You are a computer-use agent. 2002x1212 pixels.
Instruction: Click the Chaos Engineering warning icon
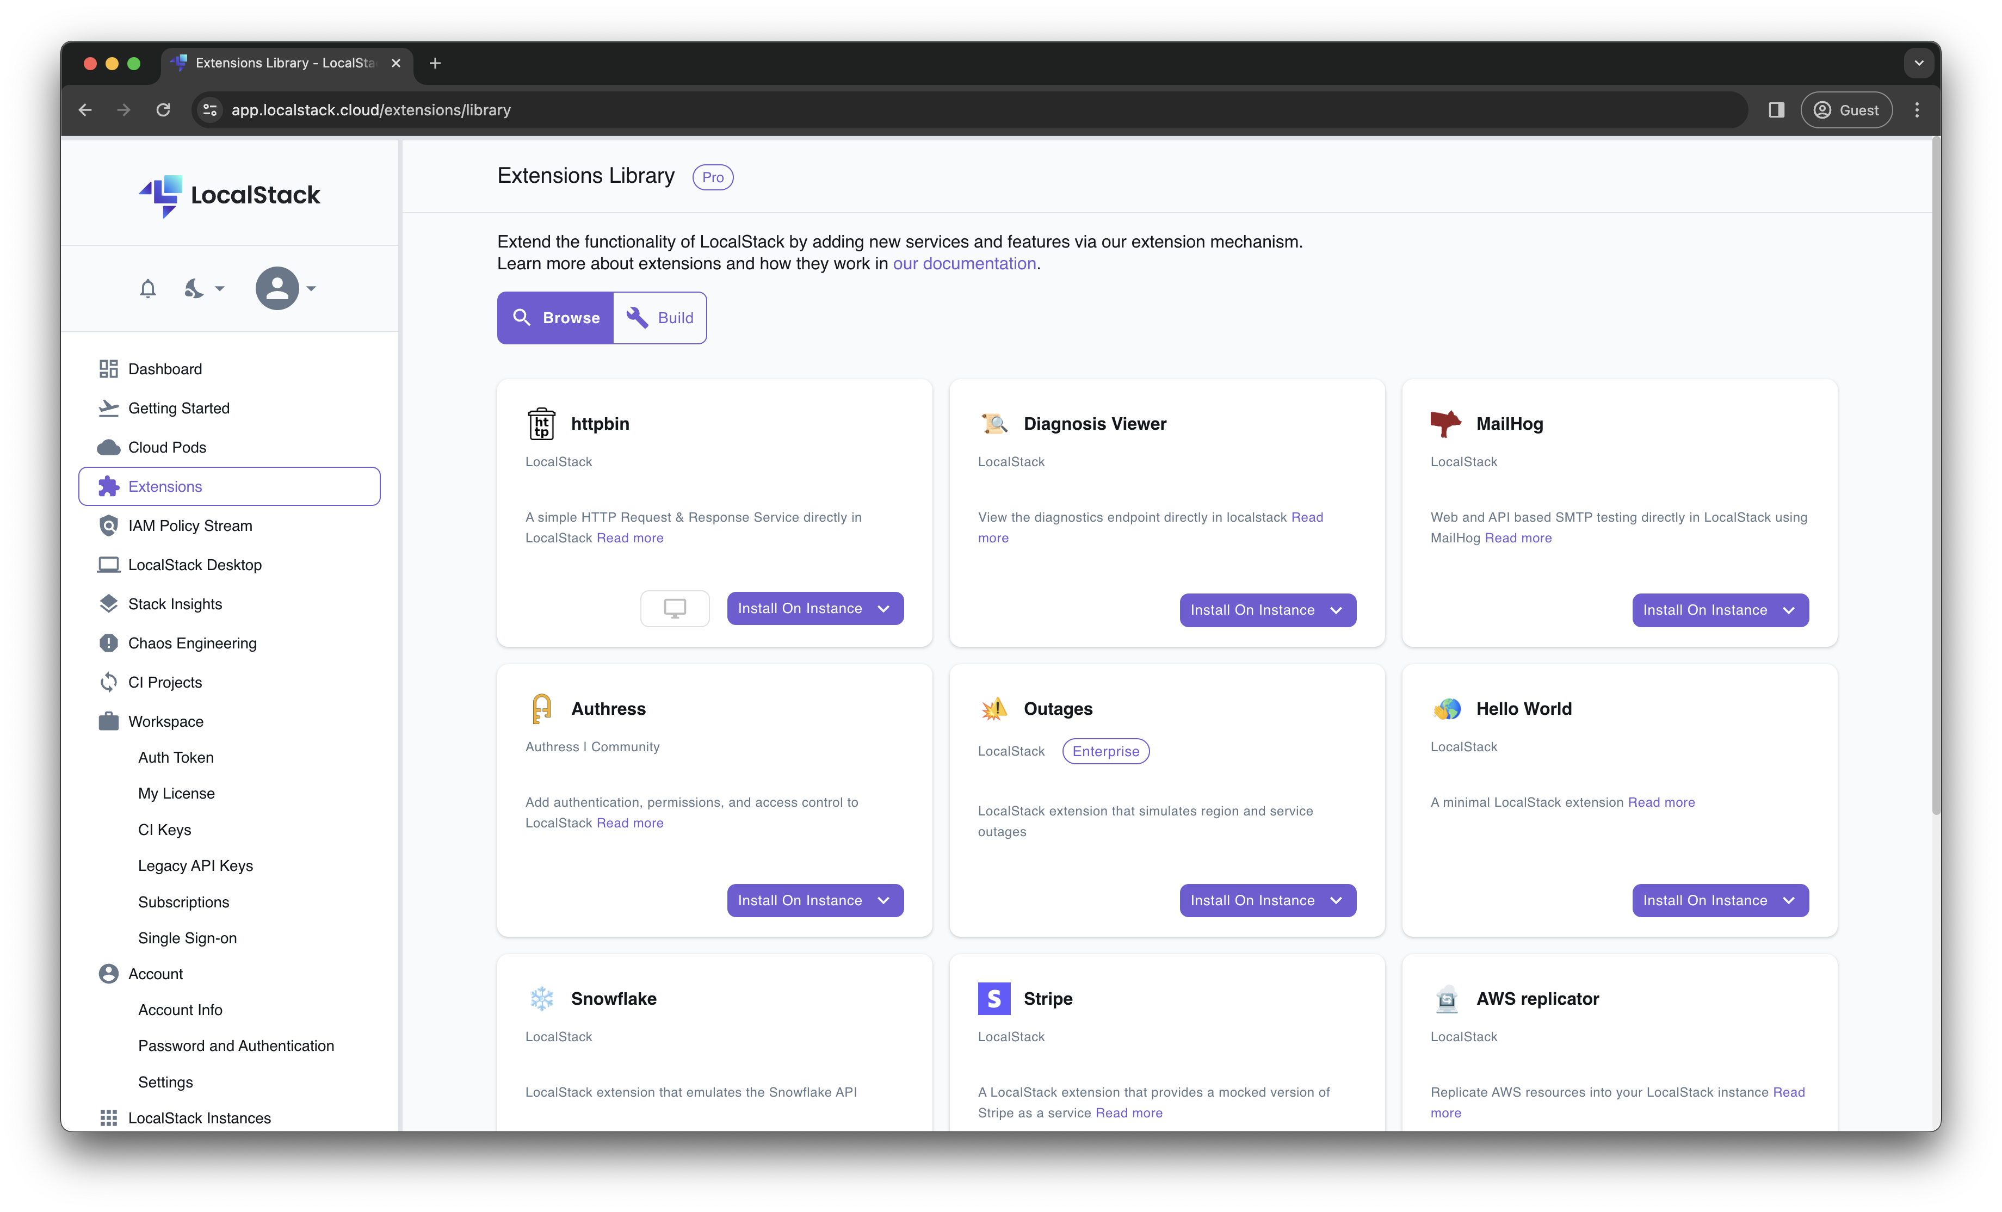coord(109,642)
